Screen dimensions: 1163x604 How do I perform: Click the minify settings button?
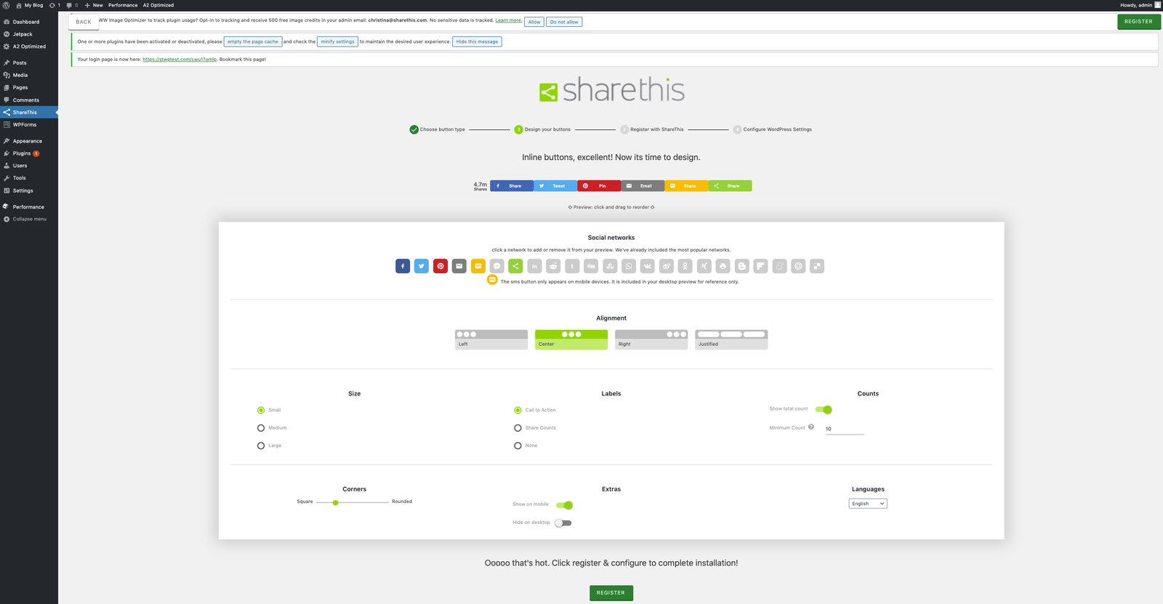[x=338, y=41]
